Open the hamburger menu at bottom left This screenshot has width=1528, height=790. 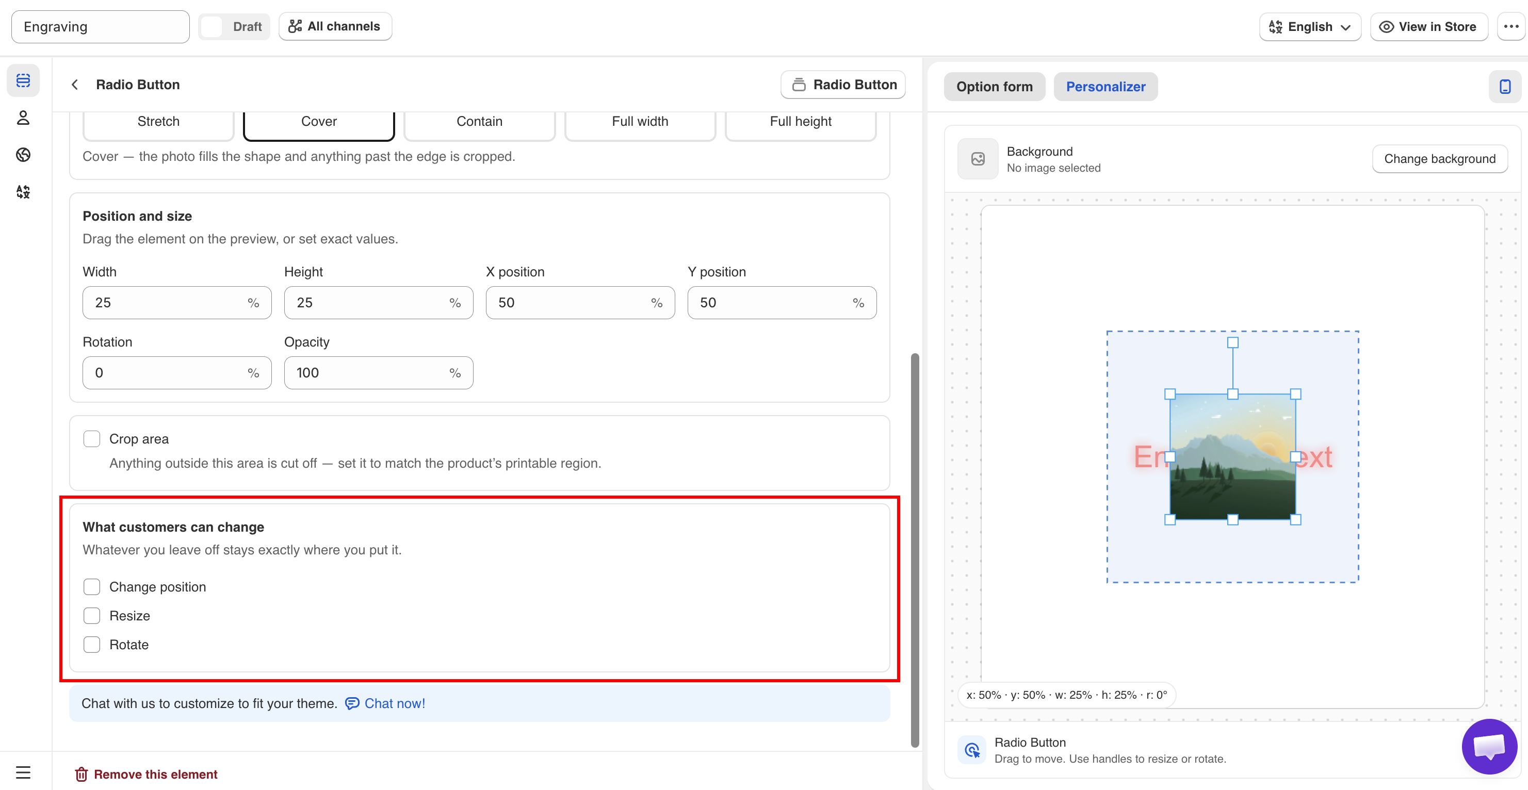[x=23, y=772]
